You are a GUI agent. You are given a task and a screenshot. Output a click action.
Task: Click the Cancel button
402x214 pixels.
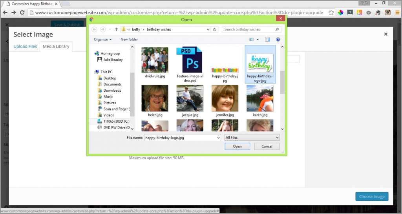[x=267, y=147]
